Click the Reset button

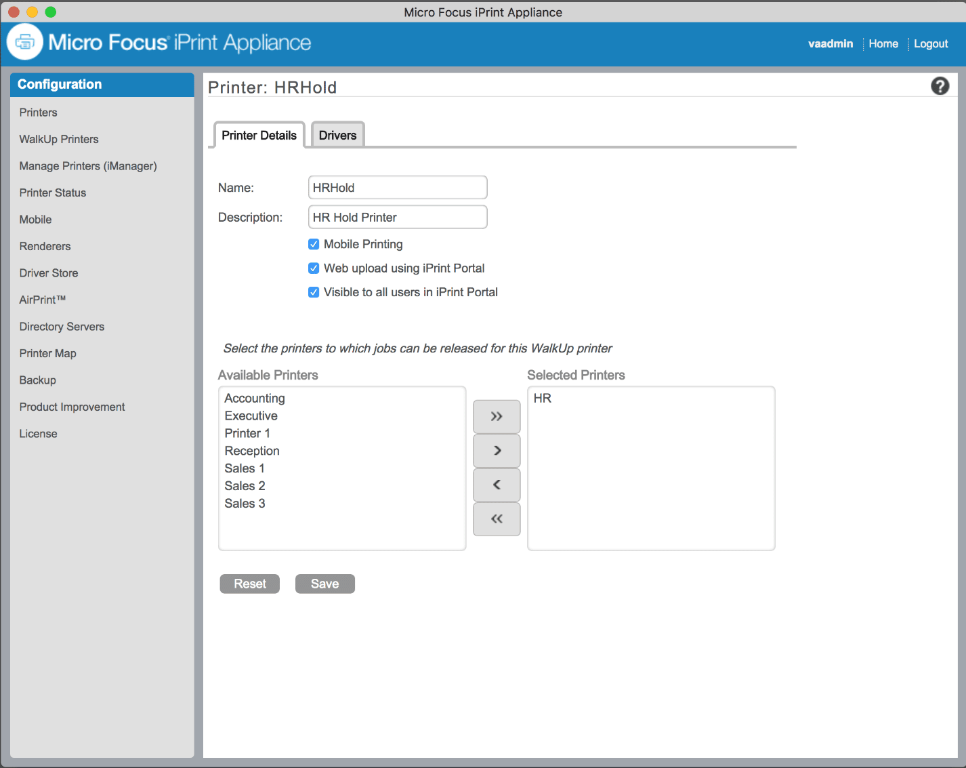click(250, 584)
